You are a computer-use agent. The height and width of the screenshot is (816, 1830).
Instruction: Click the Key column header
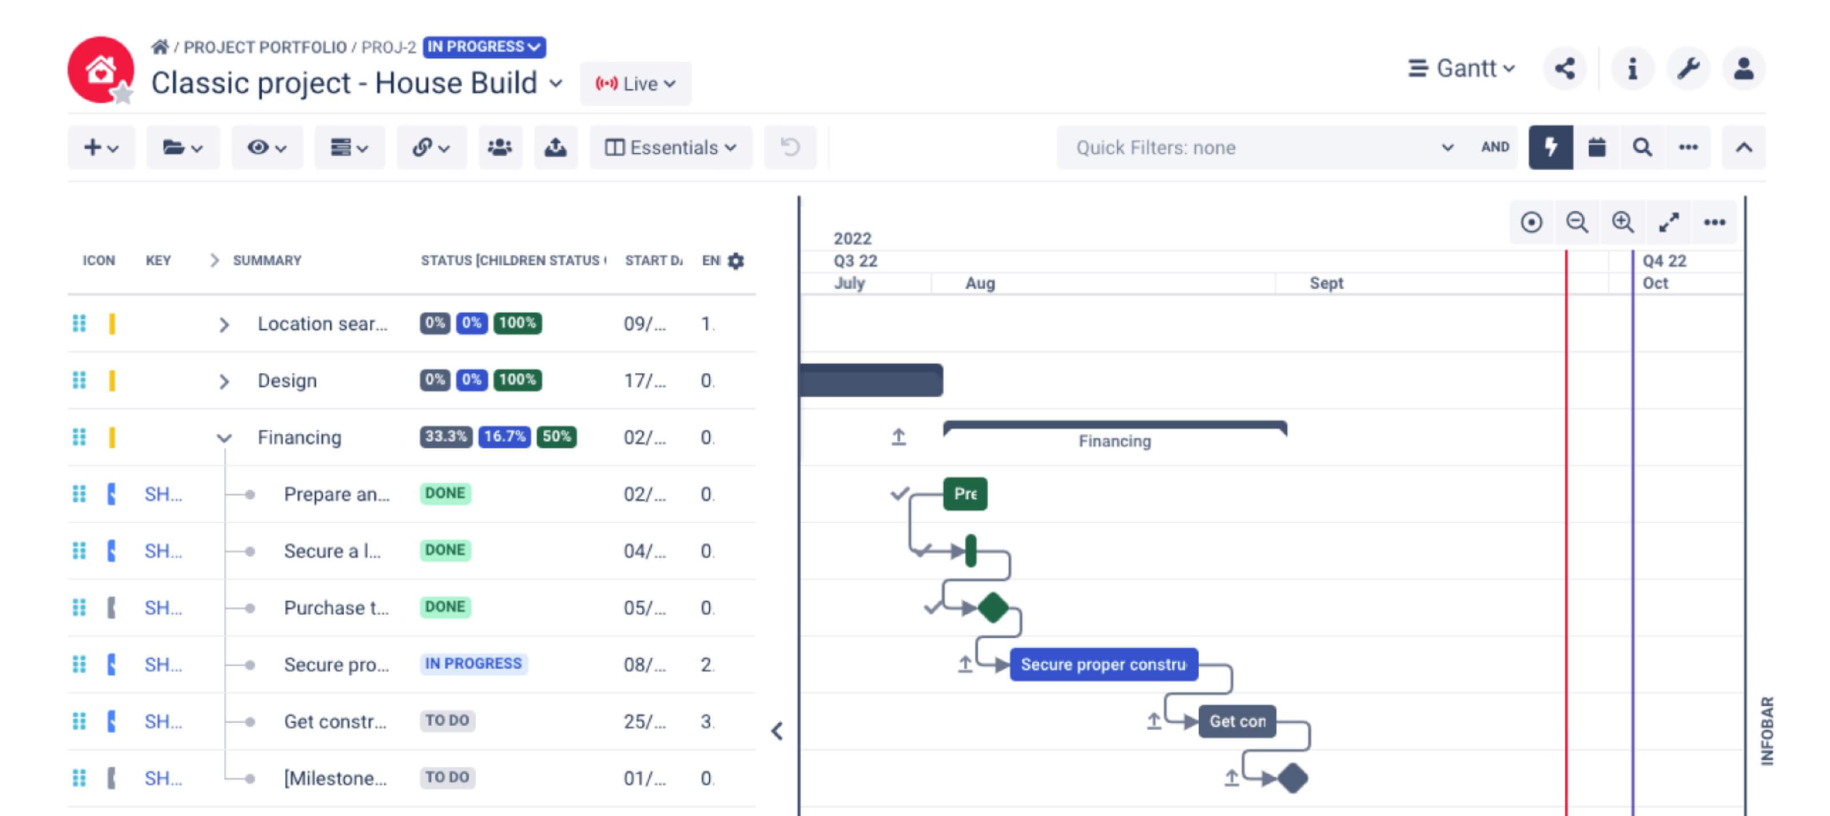point(158,261)
